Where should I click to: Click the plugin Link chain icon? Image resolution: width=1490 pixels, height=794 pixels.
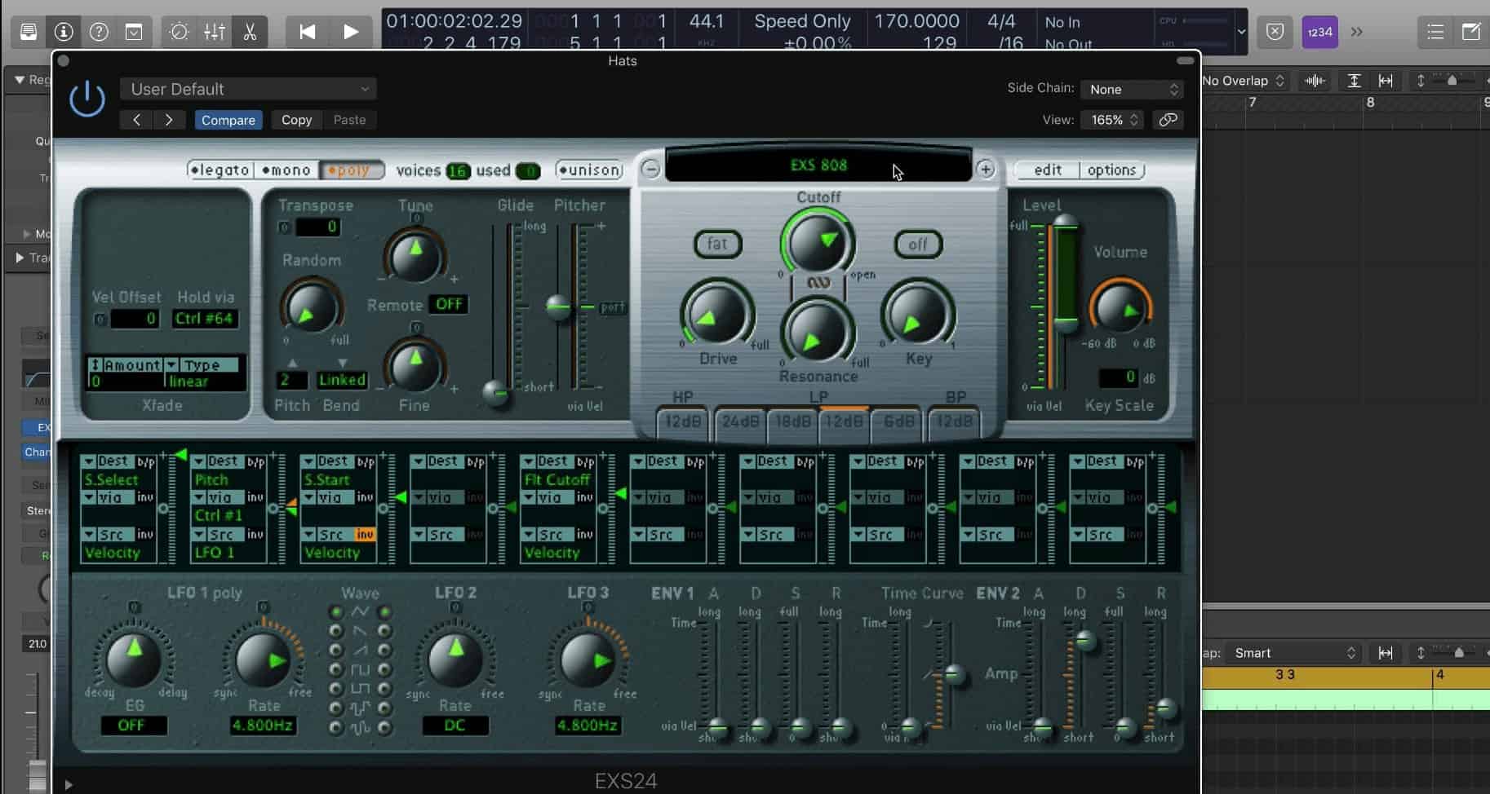coord(1168,120)
